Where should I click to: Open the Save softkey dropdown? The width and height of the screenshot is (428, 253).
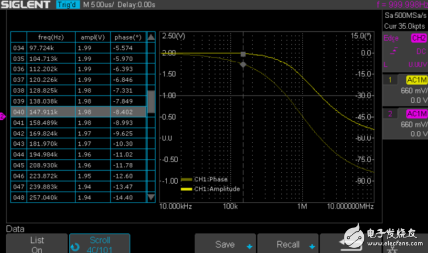tap(225, 244)
